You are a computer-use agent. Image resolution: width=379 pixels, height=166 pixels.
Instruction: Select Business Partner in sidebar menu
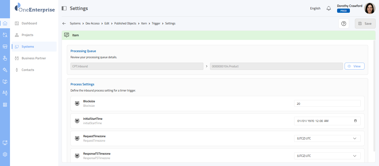[34, 58]
